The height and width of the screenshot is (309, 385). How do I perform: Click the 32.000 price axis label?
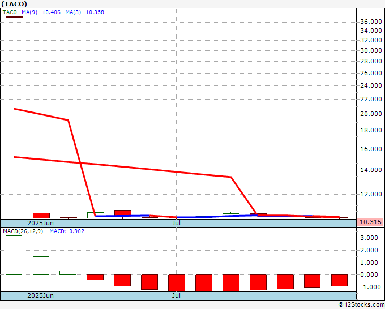click(x=371, y=40)
